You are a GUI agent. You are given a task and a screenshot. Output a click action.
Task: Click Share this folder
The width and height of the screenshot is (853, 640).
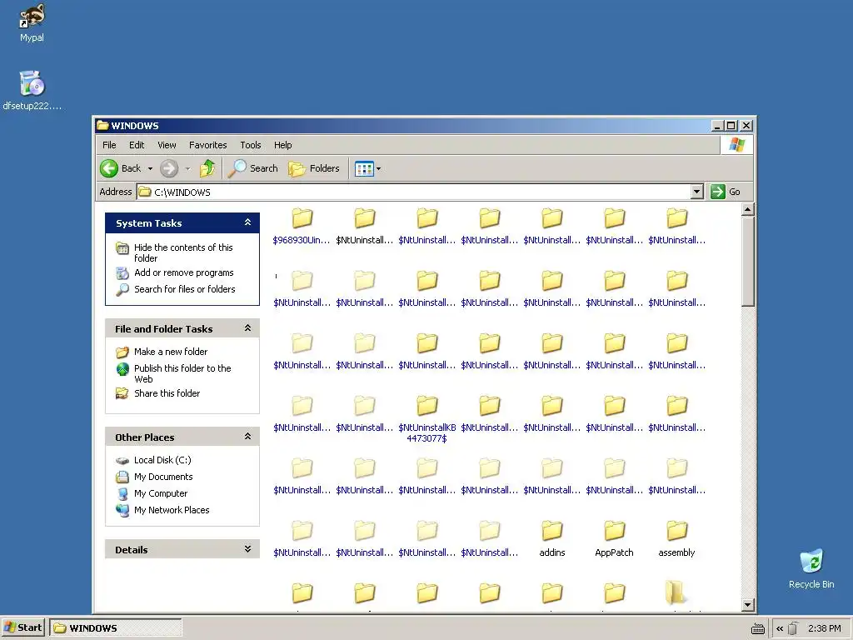tap(167, 393)
